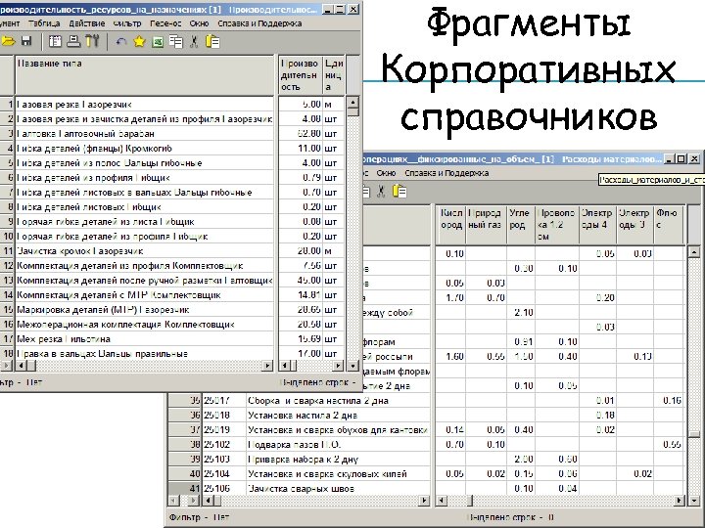This screenshot has width=705, height=528.
Task: Open the table view toolbar icon
Action: [55, 42]
